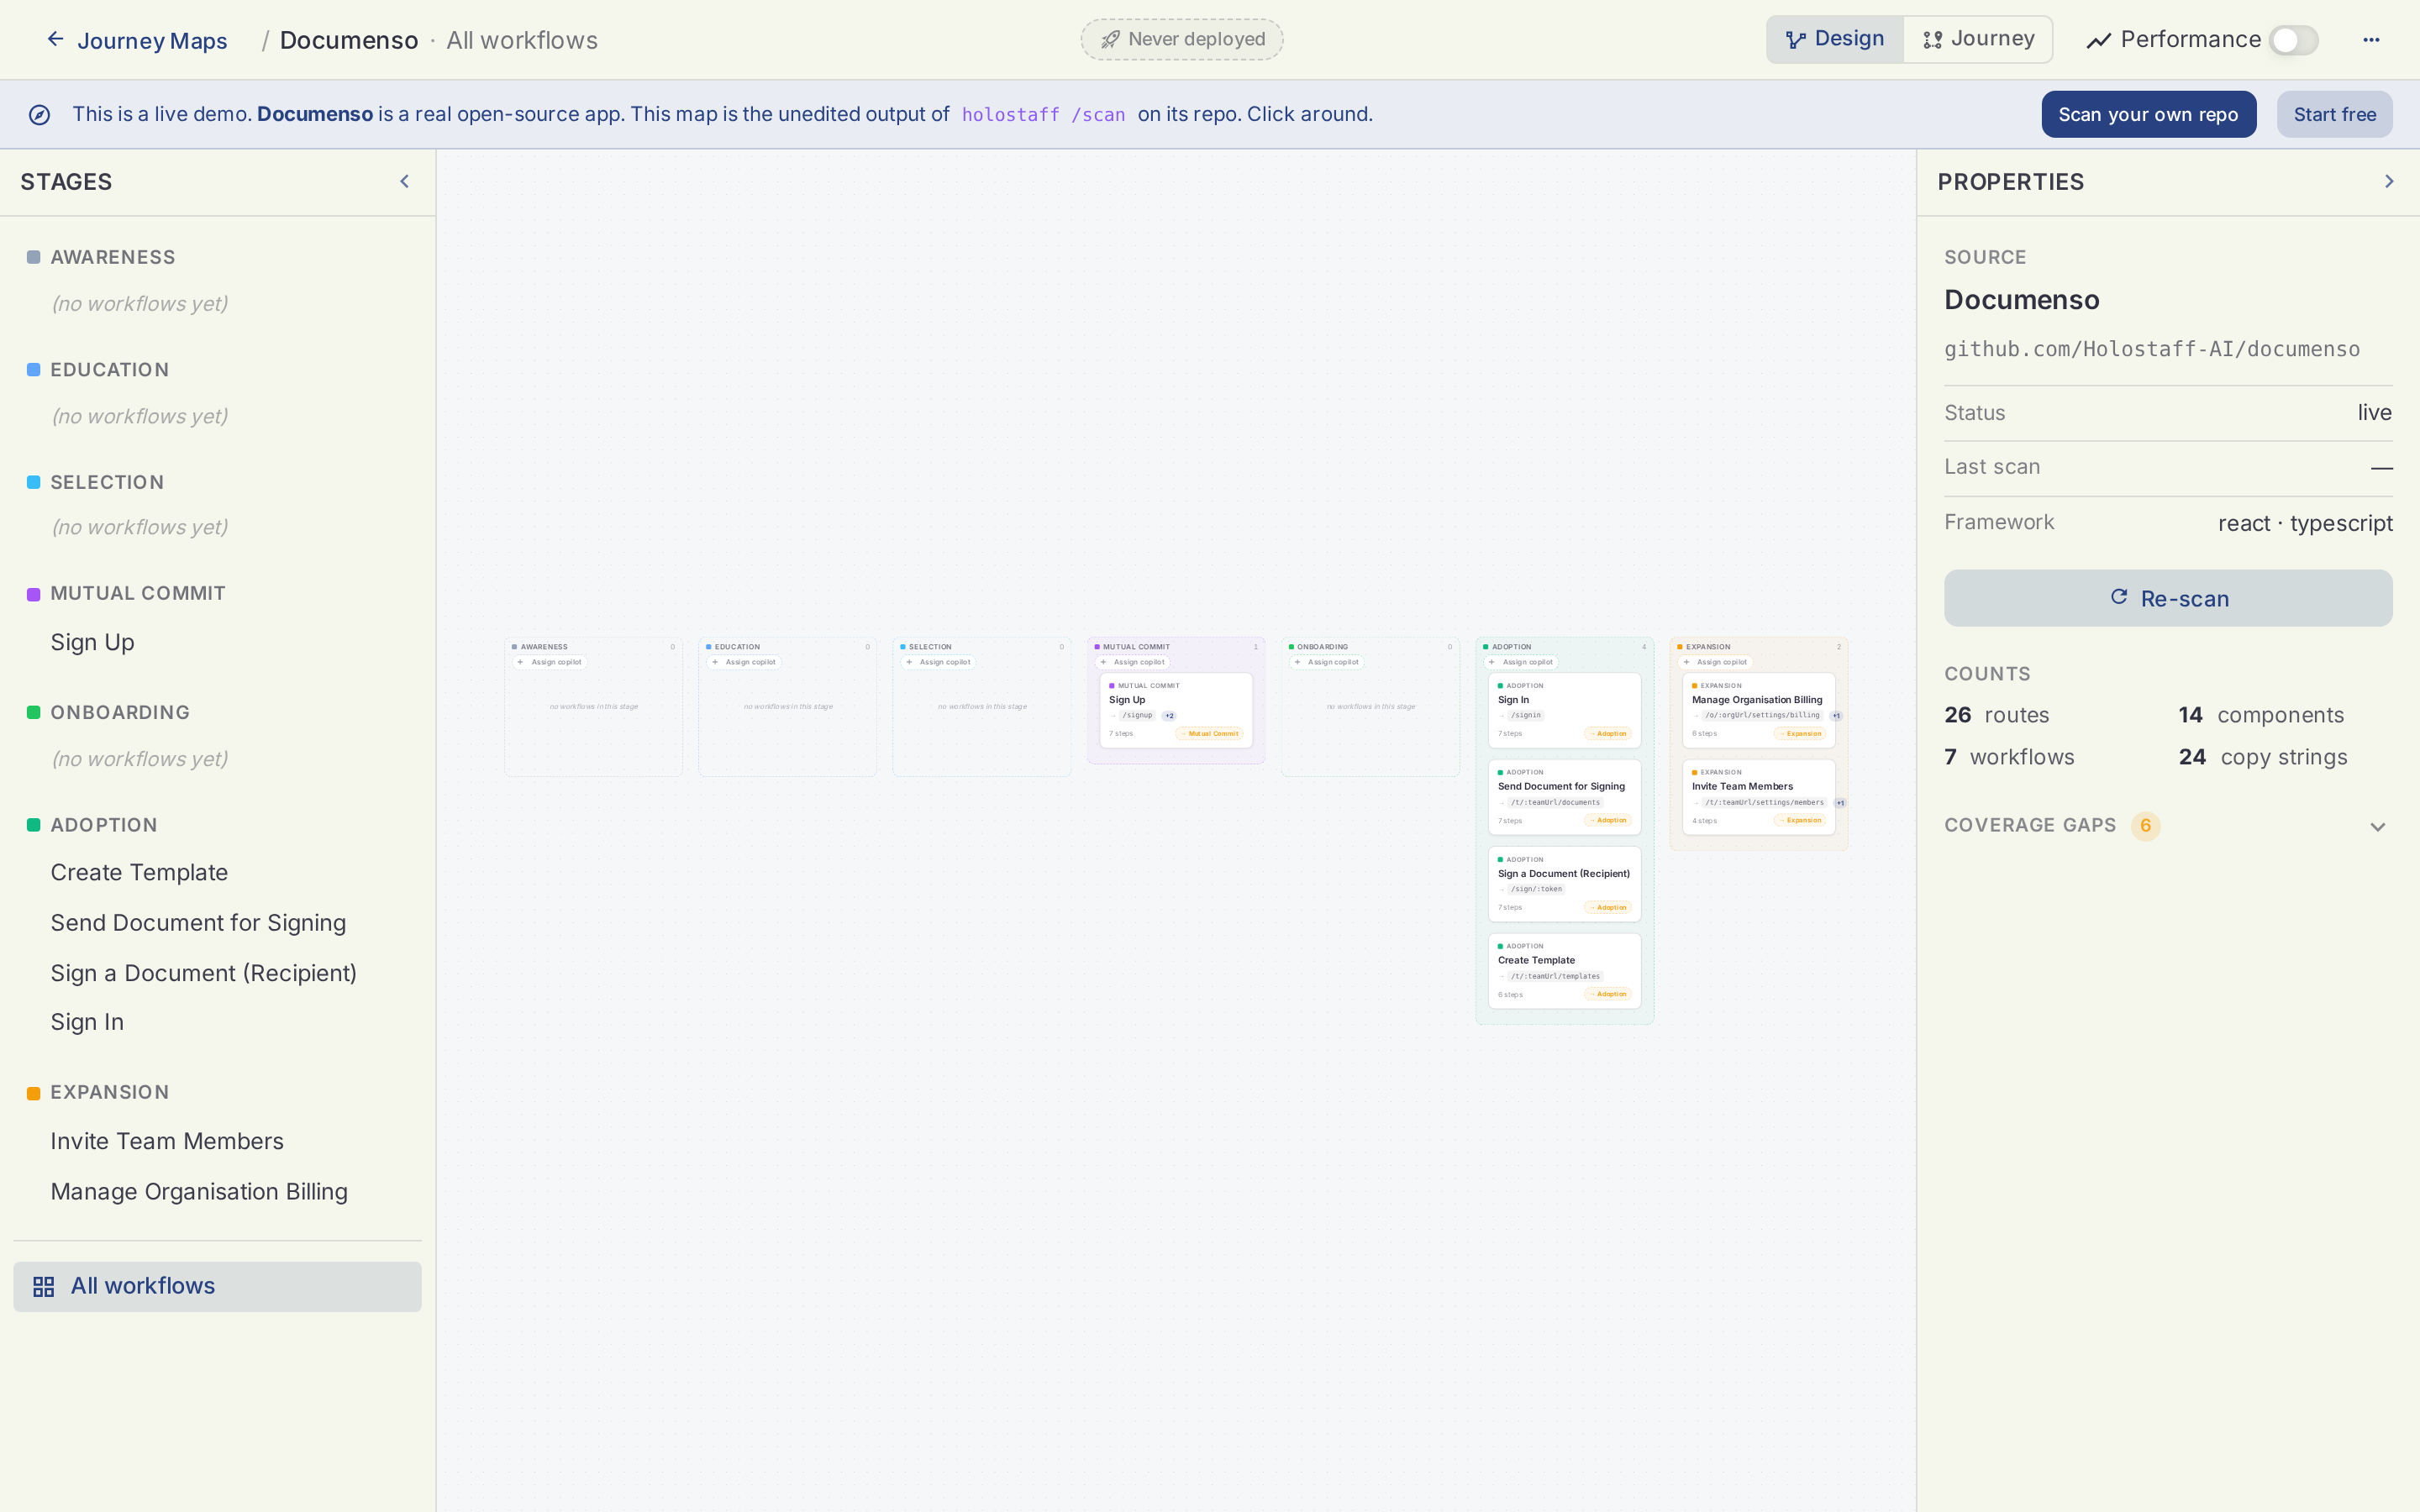
Task: Assign copilot to the Expansion canvas column
Action: 1715,662
